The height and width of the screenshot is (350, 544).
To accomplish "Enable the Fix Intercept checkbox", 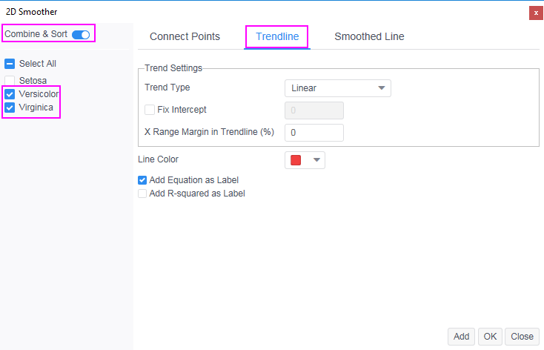I will tap(150, 110).
